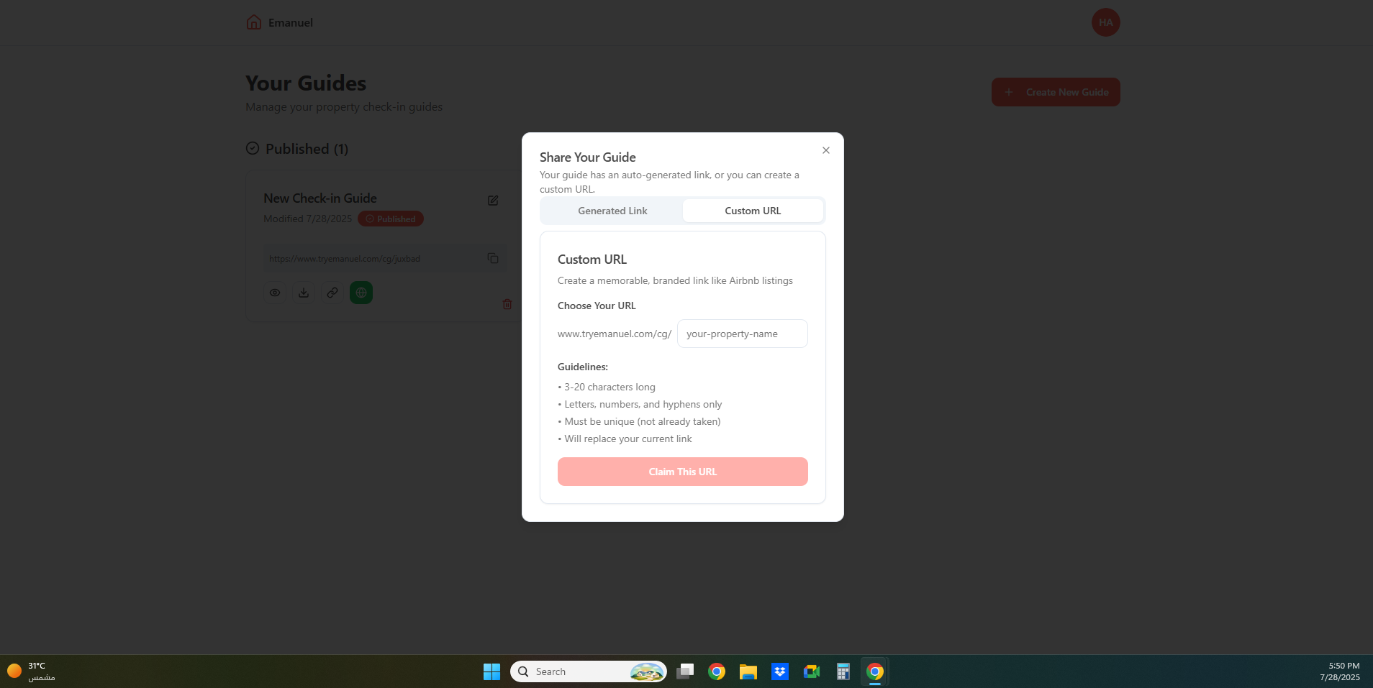Click the your-property-name URL input field
The height and width of the screenshot is (688, 1373).
pos(742,334)
